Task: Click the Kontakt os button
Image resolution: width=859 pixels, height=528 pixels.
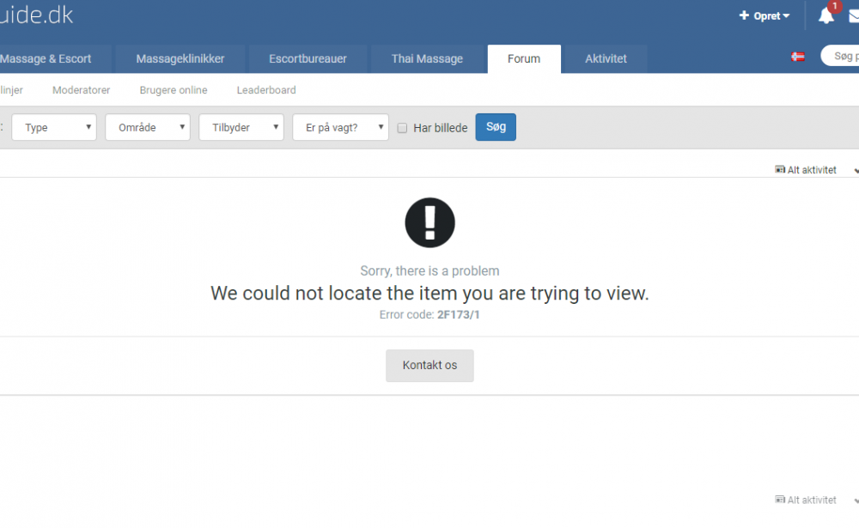Action: tap(429, 366)
